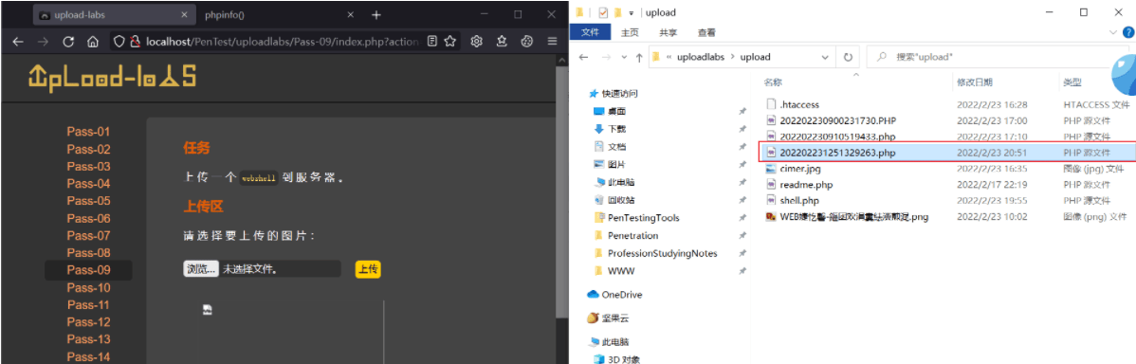The image size is (1136, 364).
Task: Click Properties checkmark in quick access toolbar
Action: pos(603,12)
